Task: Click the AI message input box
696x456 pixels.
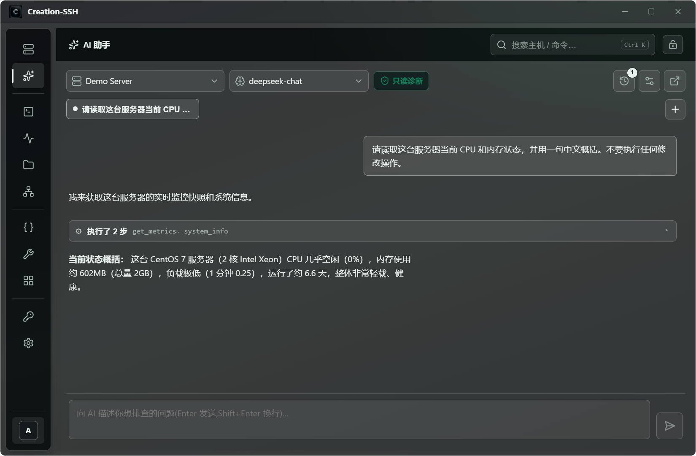Action: (x=359, y=419)
